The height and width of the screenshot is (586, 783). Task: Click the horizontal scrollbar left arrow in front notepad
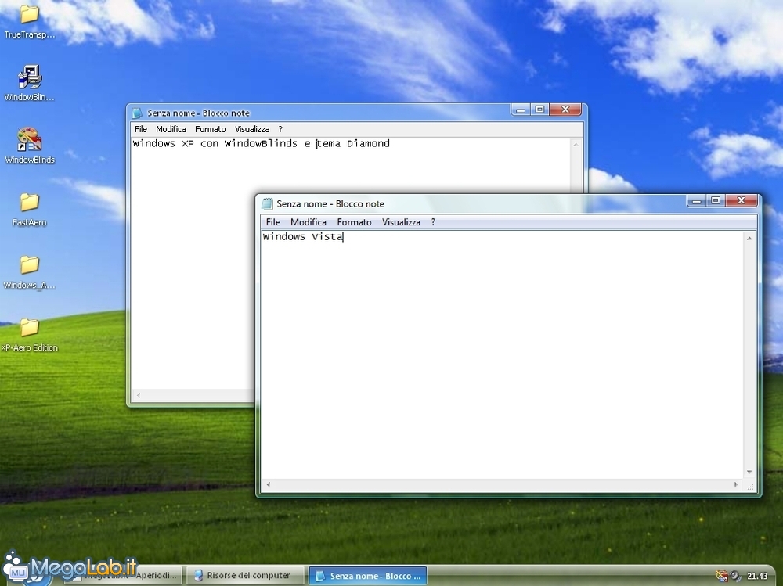(x=269, y=484)
